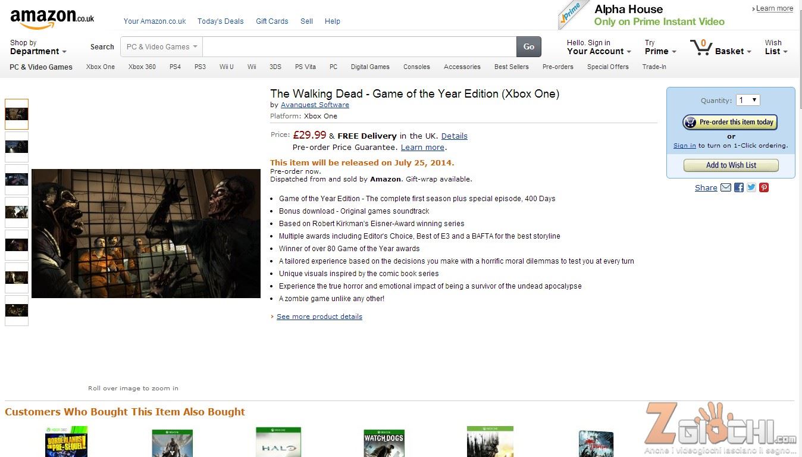Share the product on Twitter

(x=751, y=187)
